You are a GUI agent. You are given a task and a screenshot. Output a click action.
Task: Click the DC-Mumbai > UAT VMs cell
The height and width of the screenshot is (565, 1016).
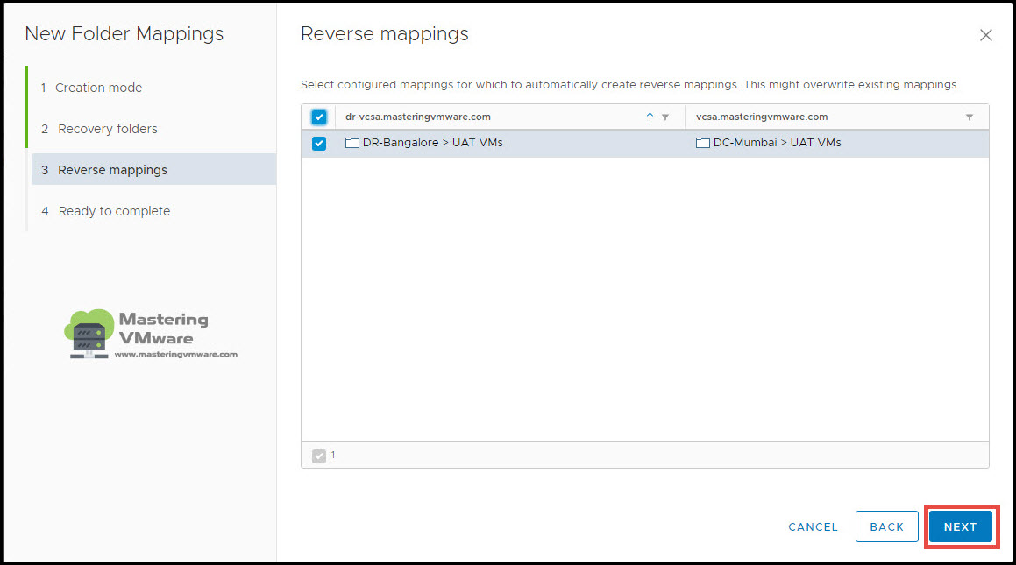837,143
